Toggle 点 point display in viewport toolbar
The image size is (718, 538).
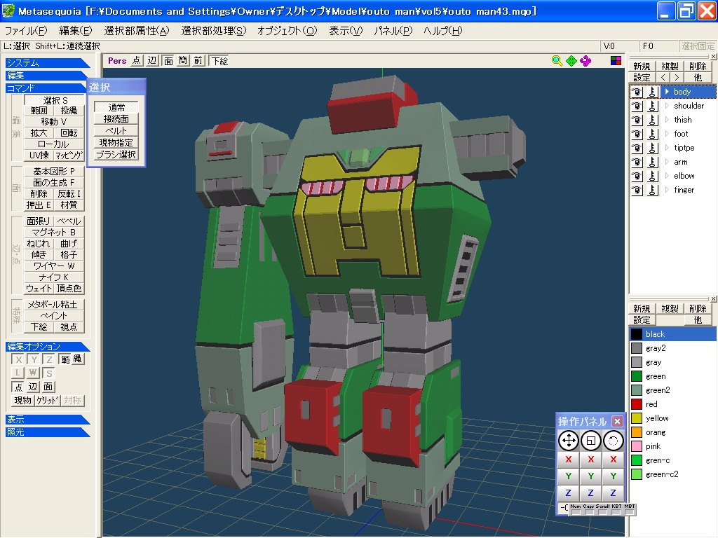(137, 61)
